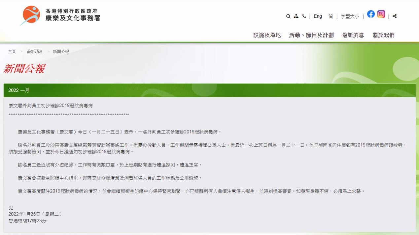Switch to Simplified Chinese (简)

point(331,16)
